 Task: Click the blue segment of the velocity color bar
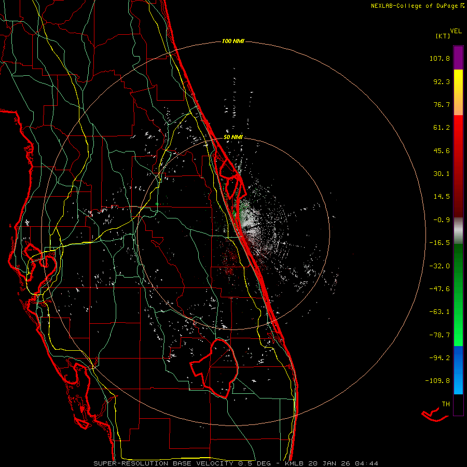click(x=458, y=370)
